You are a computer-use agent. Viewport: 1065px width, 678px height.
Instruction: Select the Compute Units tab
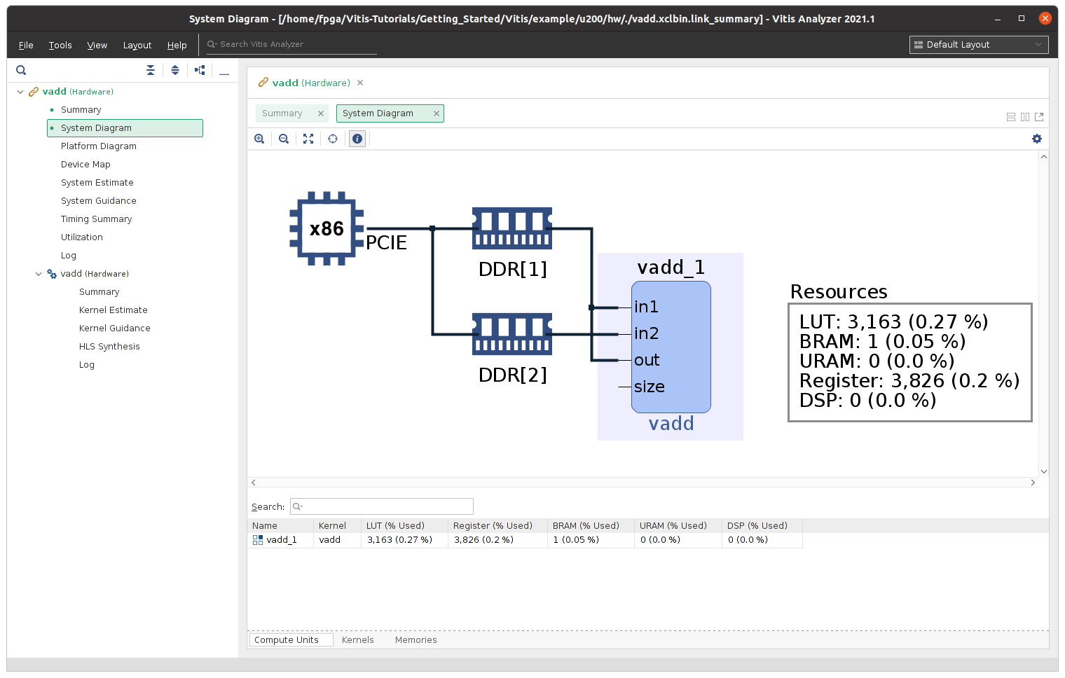pos(290,640)
